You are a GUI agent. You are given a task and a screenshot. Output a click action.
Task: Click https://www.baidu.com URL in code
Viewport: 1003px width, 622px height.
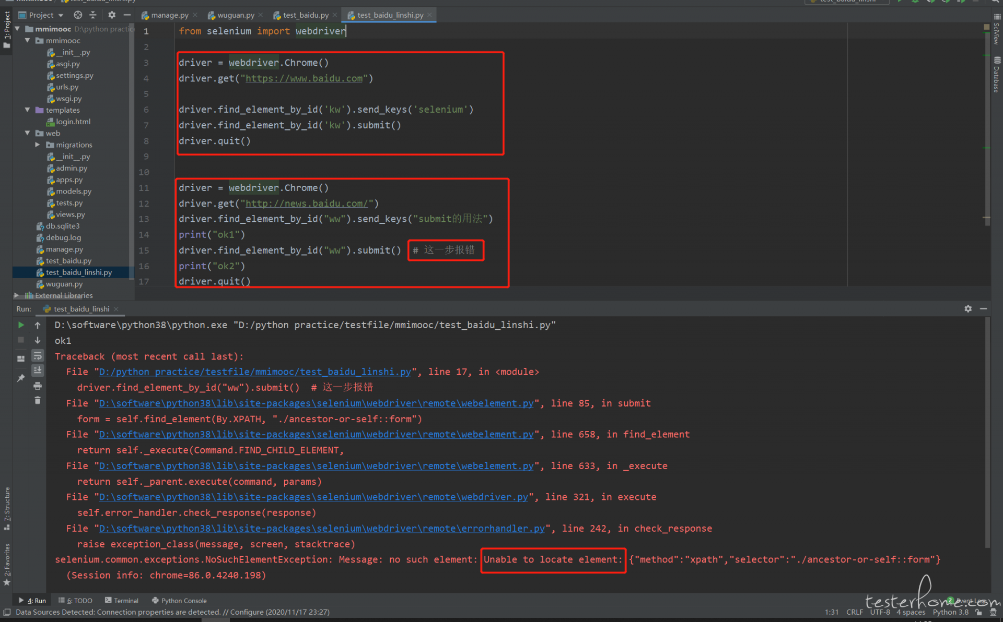click(304, 78)
